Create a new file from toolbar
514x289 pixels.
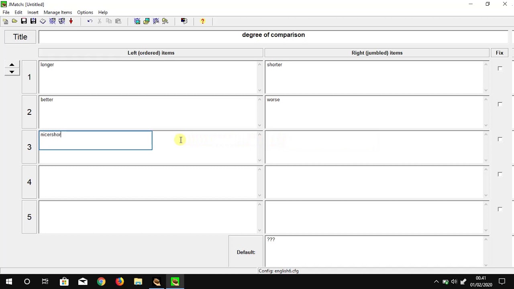(6, 21)
